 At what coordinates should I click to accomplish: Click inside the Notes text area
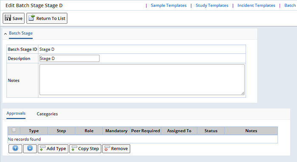(142, 80)
